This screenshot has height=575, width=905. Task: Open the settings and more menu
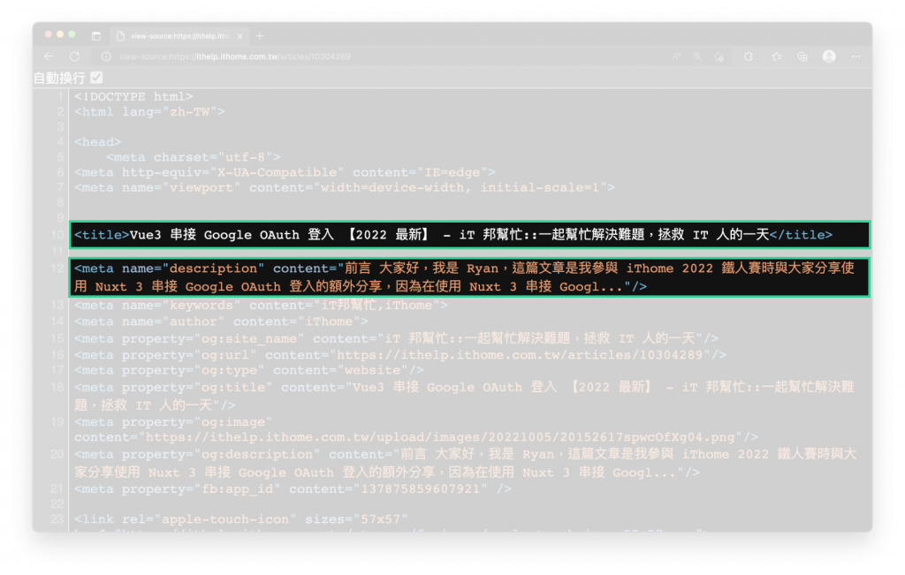click(856, 57)
